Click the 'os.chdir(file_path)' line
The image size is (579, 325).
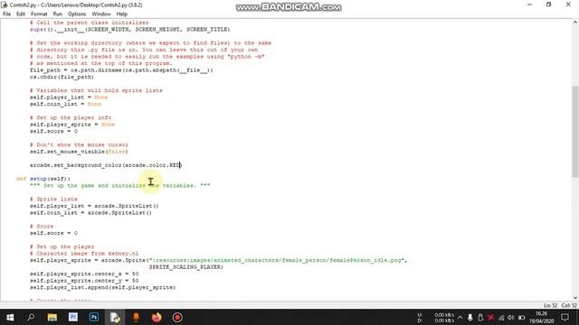point(62,77)
